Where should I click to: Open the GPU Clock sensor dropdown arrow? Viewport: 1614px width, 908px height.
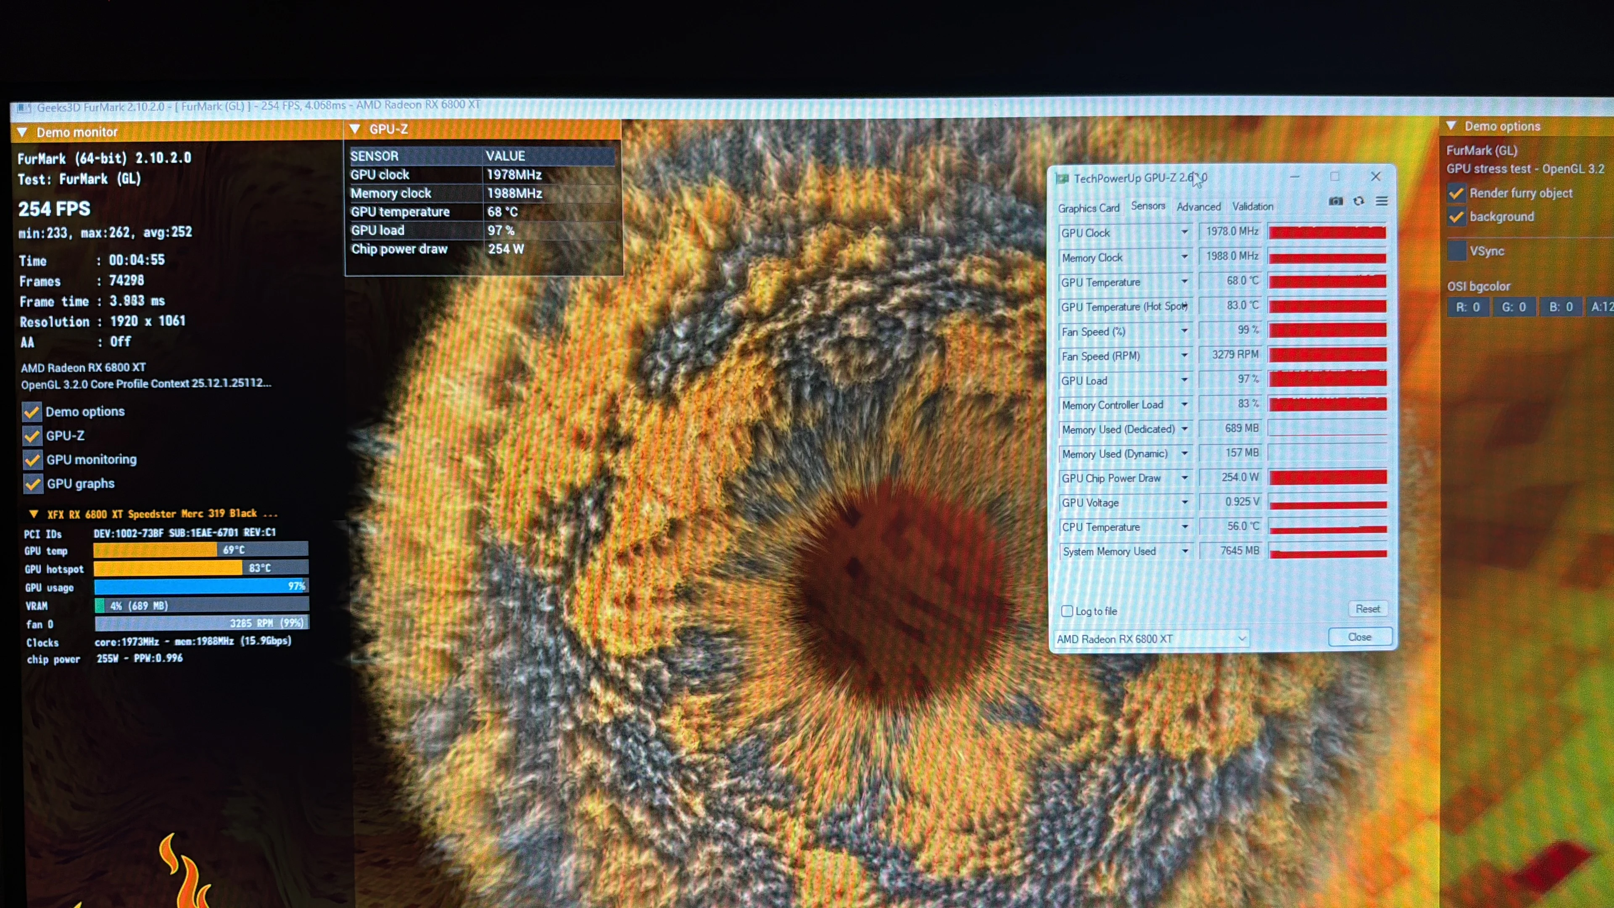tap(1184, 232)
